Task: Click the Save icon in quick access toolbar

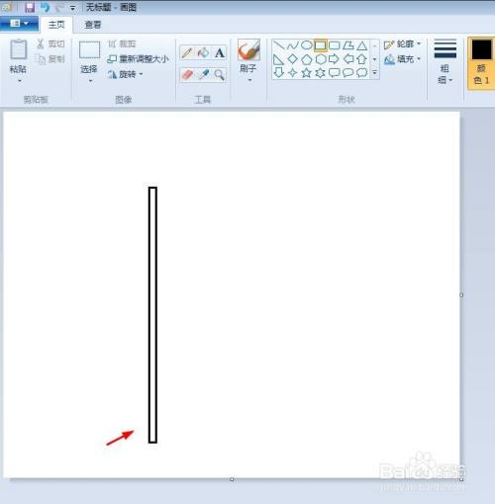Action: point(30,7)
